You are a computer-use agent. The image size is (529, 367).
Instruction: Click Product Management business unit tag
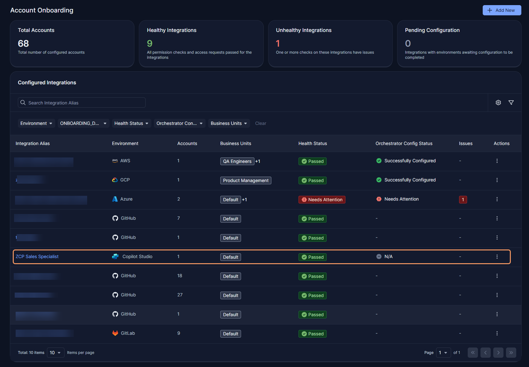pyautogui.click(x=246, y=180)
